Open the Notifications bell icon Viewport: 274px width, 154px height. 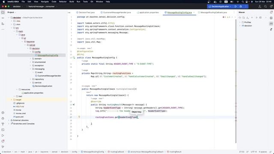(271, 12)
